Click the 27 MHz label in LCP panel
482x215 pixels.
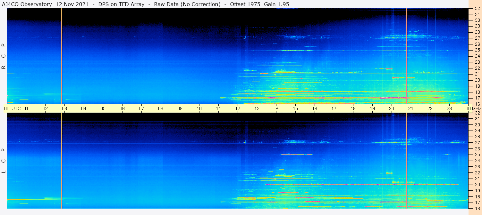click(477, 143)
